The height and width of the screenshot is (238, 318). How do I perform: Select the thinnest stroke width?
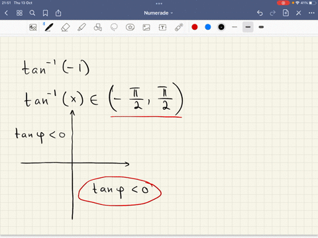235,27
